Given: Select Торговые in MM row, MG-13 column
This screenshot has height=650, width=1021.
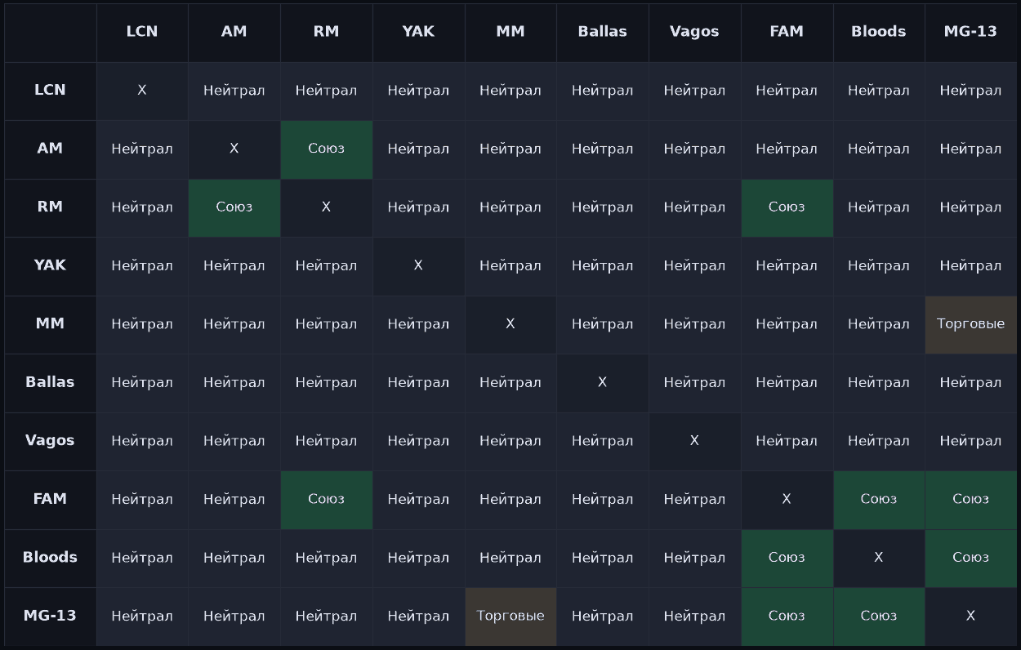Looking at the screenshot, I should 970,324.
